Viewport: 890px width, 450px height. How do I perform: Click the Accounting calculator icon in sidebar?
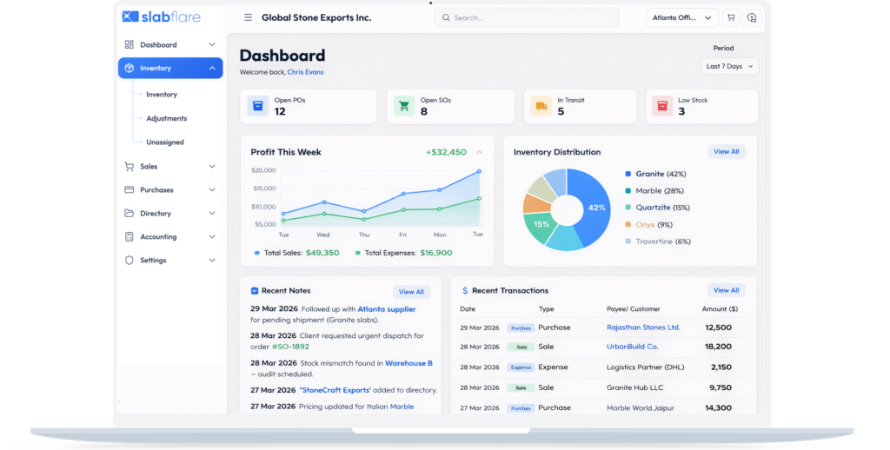(x=130, y=236)
